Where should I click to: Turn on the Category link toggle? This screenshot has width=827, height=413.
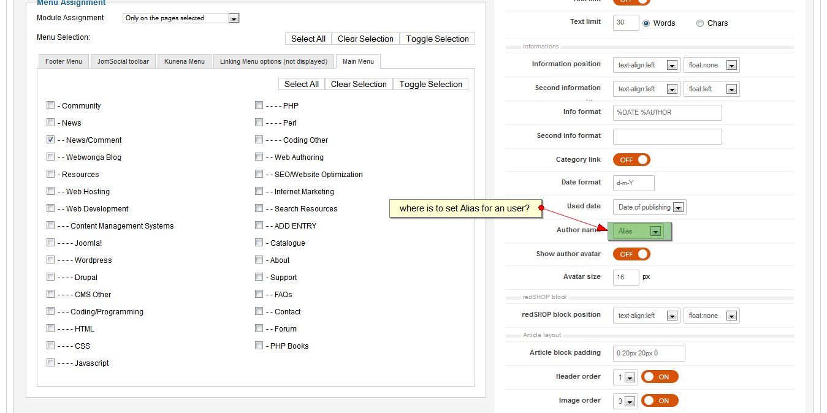pos(631,160)
